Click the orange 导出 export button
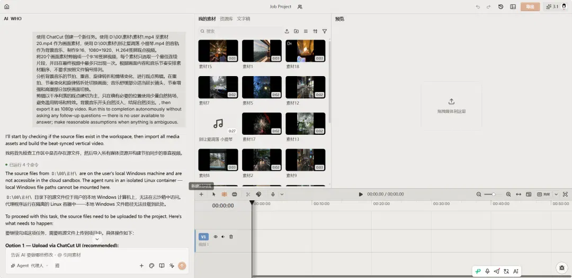572x278 pixels. coord(530,6)
